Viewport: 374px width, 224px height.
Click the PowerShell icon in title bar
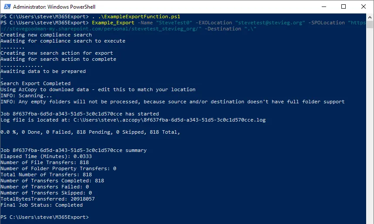[7, 7]
